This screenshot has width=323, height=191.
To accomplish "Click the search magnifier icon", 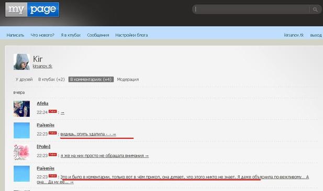I will tap(315, 9).
